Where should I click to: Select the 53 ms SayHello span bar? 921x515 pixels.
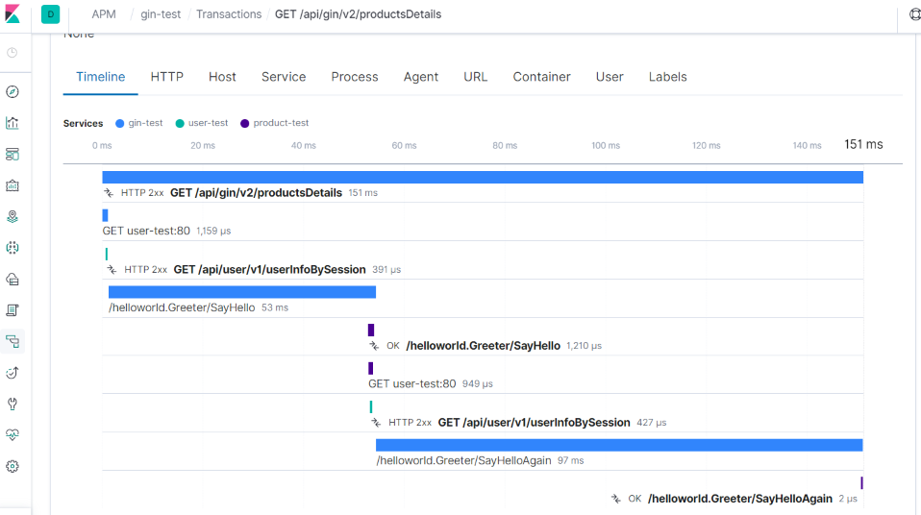point(242,292)
